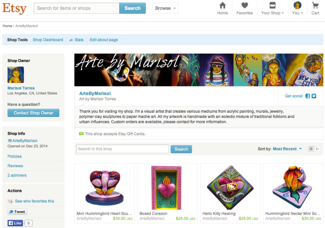The width and height of the screenshot is (325, 228).
Task: Click the Contact Shop Owner button
Action: (33, 113)
